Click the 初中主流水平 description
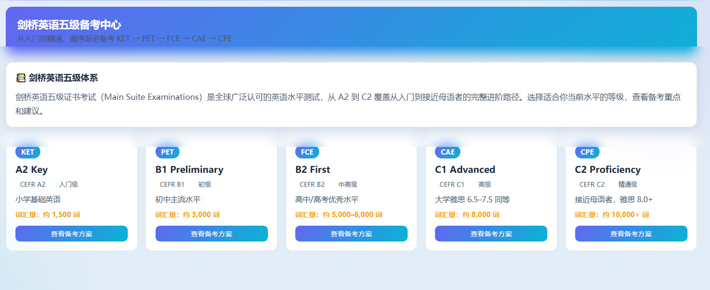This screenshot has width=710, height=290. tap(178, 199)
